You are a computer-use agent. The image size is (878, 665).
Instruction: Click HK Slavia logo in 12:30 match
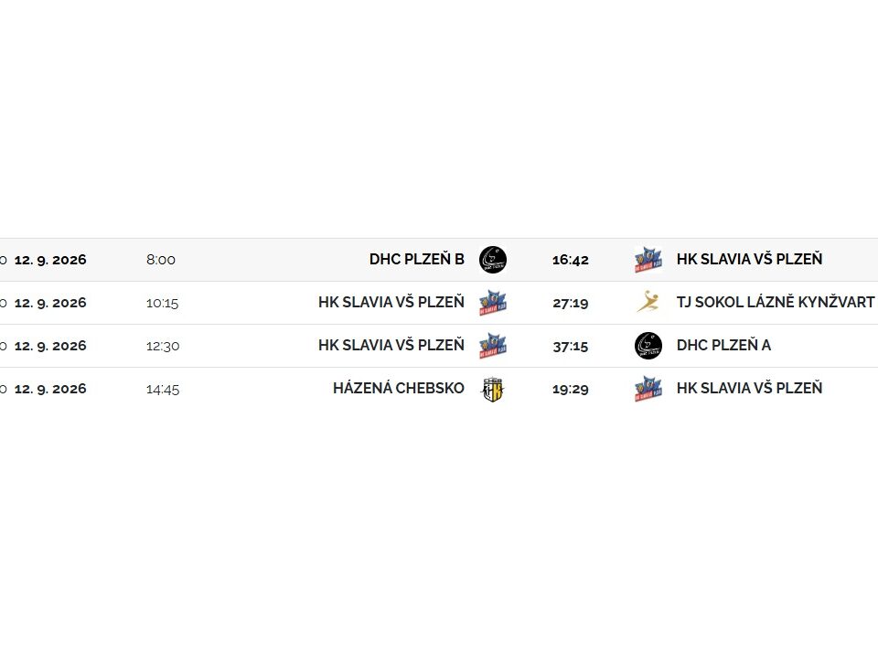coord(493,347)
